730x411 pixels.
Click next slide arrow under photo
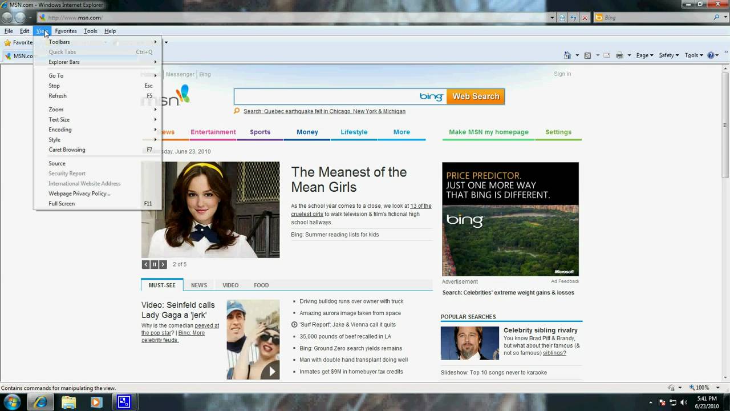(163, 264)
